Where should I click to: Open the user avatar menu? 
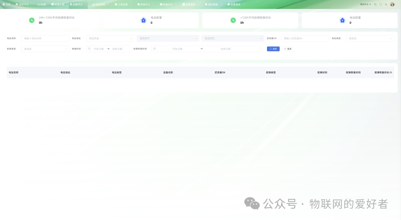pyautogui.click(x=392, y=4)
